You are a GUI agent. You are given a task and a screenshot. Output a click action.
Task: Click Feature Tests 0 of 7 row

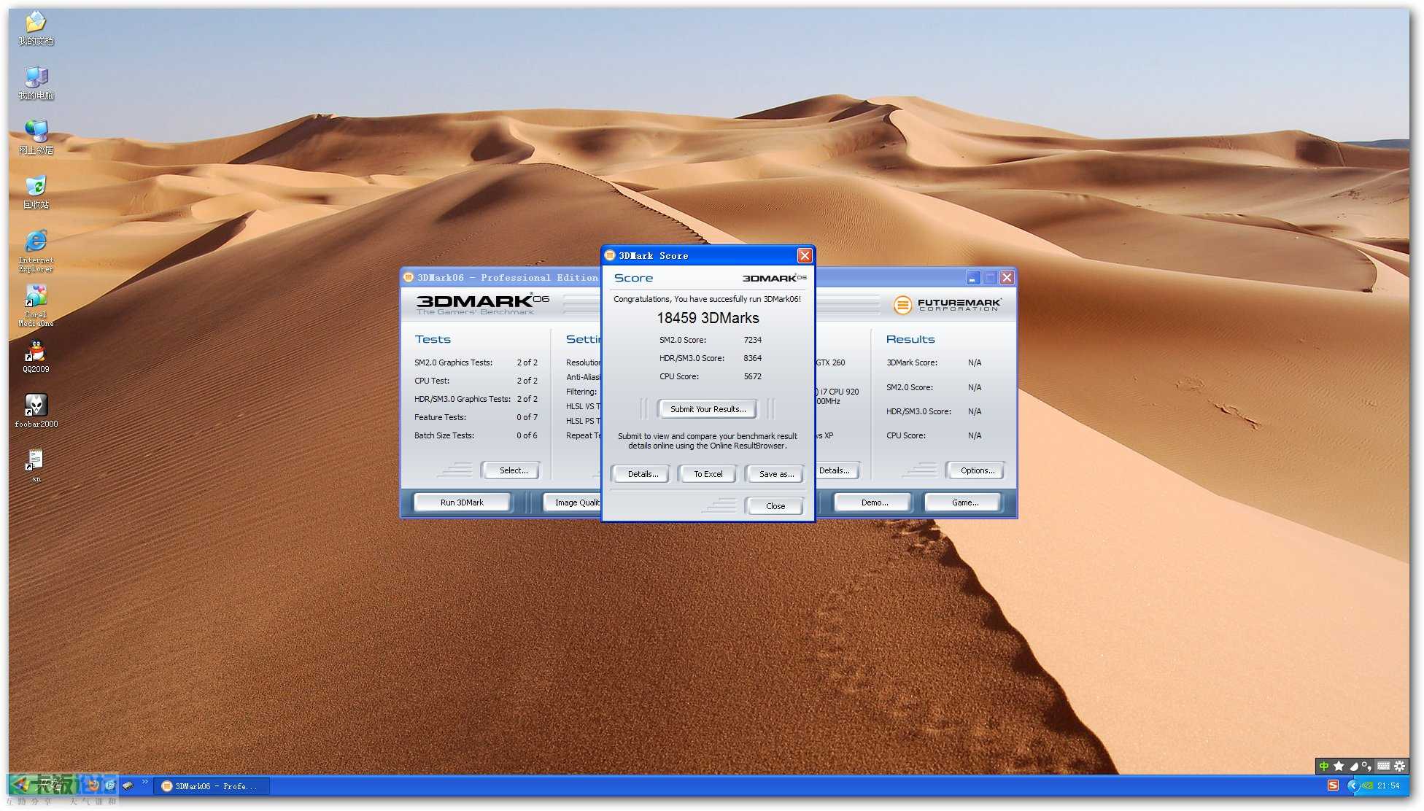coord(476,417)
